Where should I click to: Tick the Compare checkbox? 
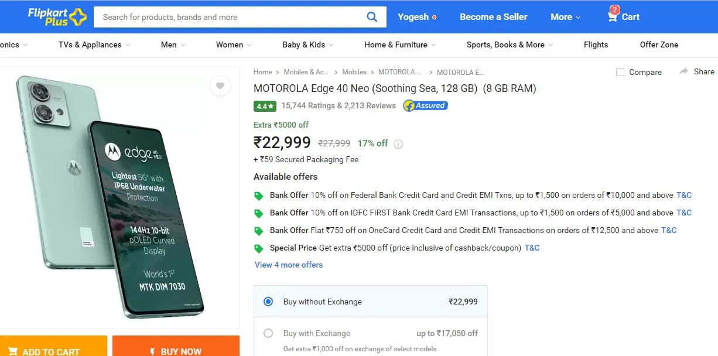[620, 72]
